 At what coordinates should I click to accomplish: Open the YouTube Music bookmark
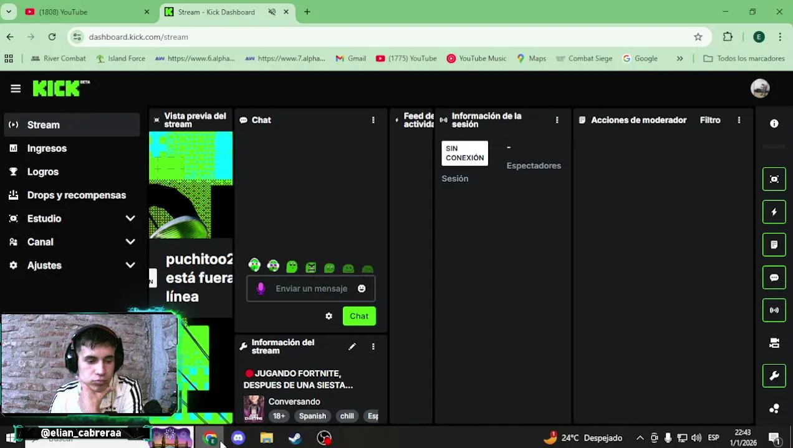point(476,58)
